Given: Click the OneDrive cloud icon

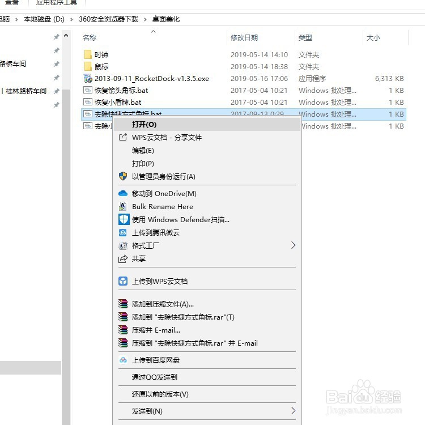Looking at the screenshot, I should 123,193.
